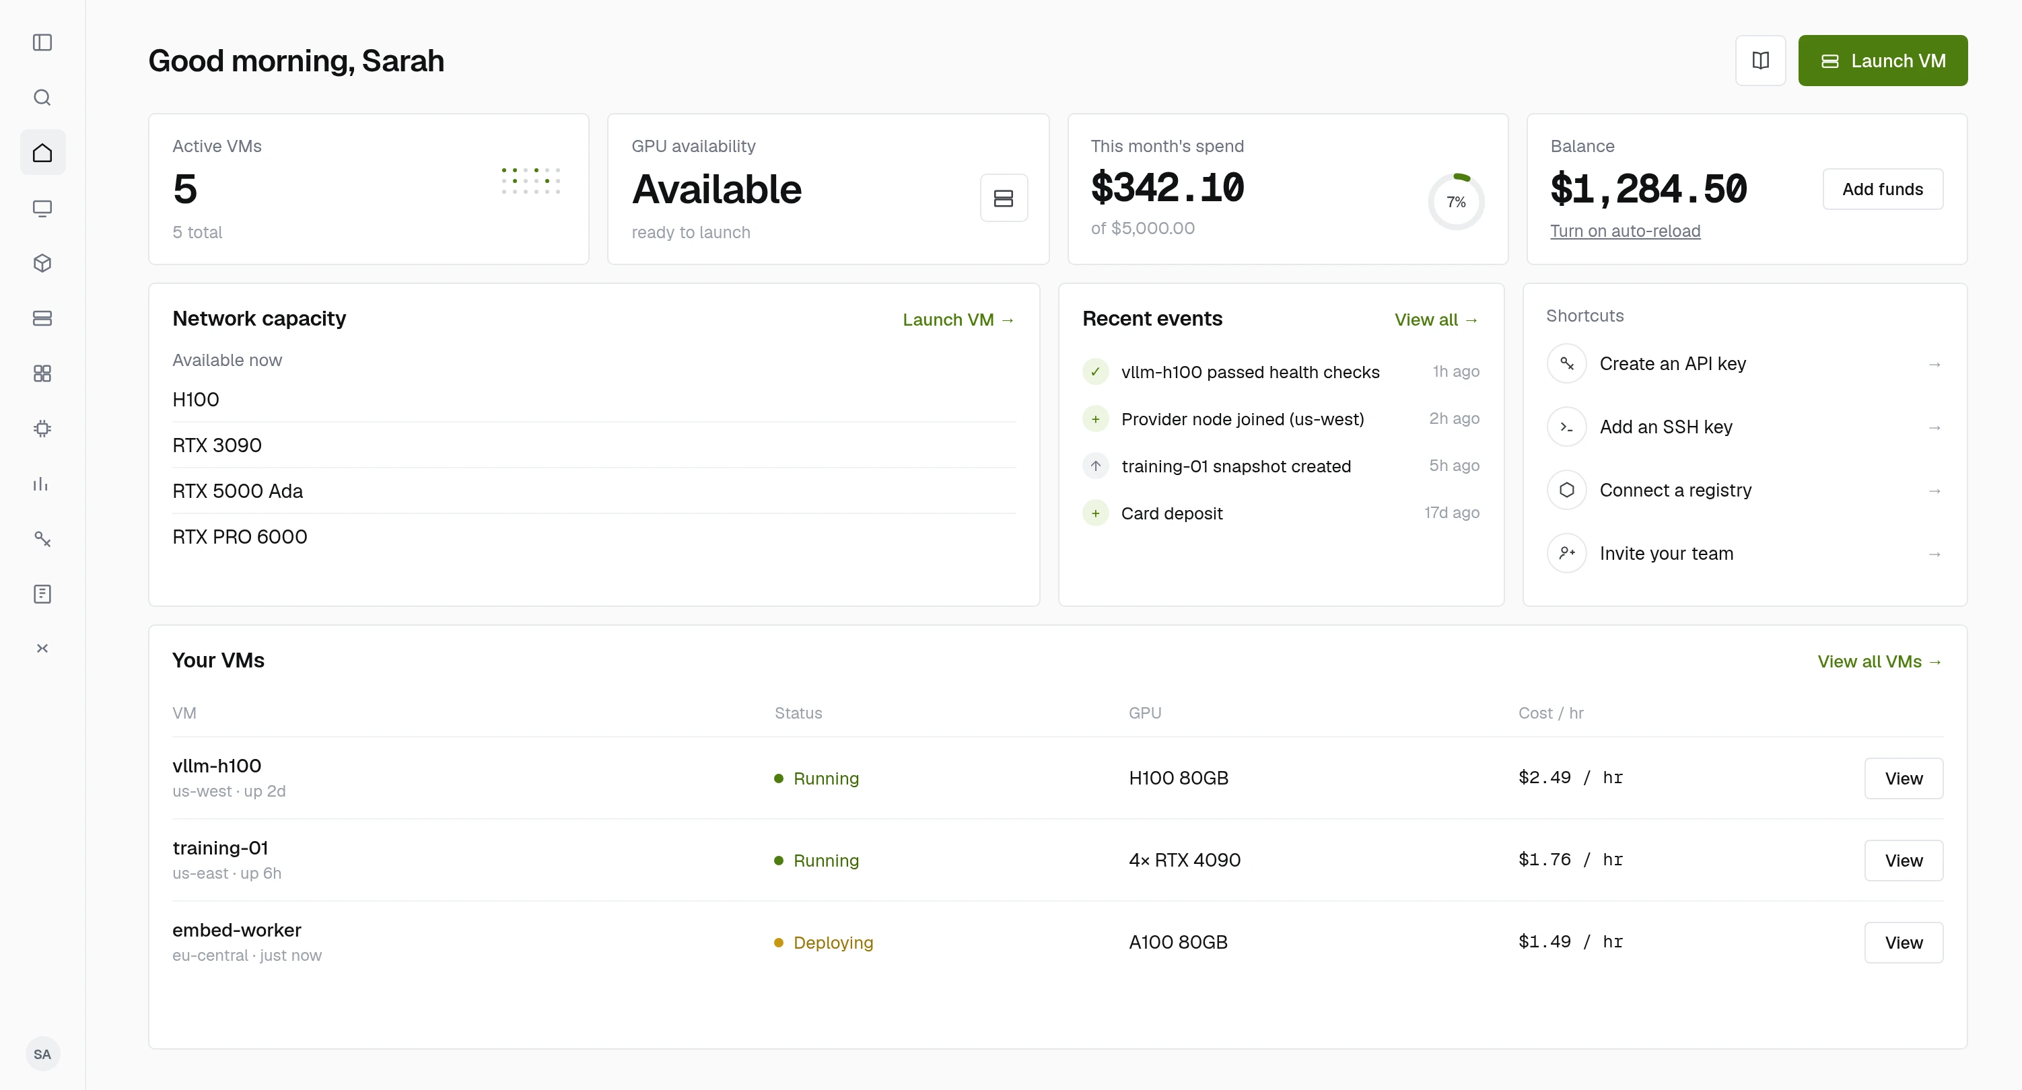2022x1090 pixels.
Task: Click the 4× RTX 4090 GPU cell
Action: click(1185, 860)
